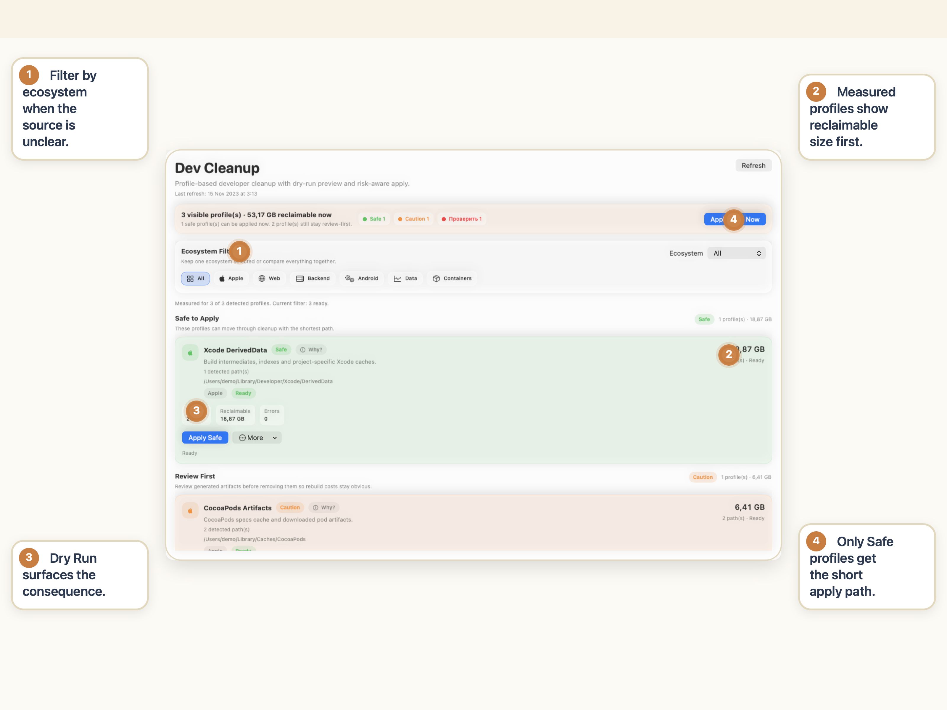This screenshot has height=710, width=947.
Task: Select the Data ecosystem filter
Action: [x=405, y=278]
